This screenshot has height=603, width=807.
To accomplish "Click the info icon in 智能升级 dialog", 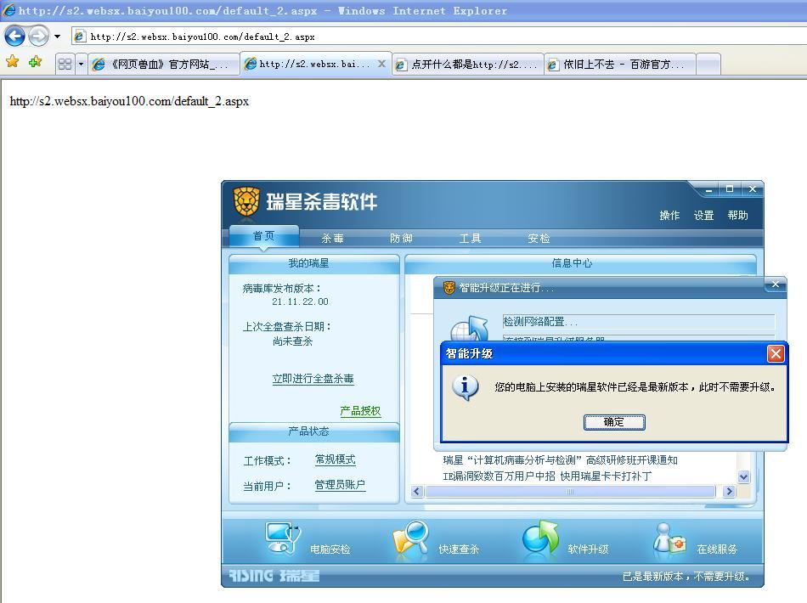I will [466, 387].
